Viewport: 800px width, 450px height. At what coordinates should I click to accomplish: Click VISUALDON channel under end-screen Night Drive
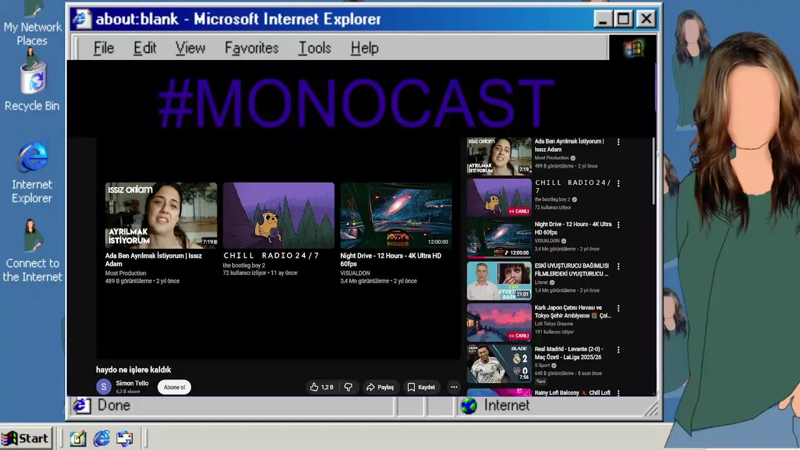click(355, 273)
